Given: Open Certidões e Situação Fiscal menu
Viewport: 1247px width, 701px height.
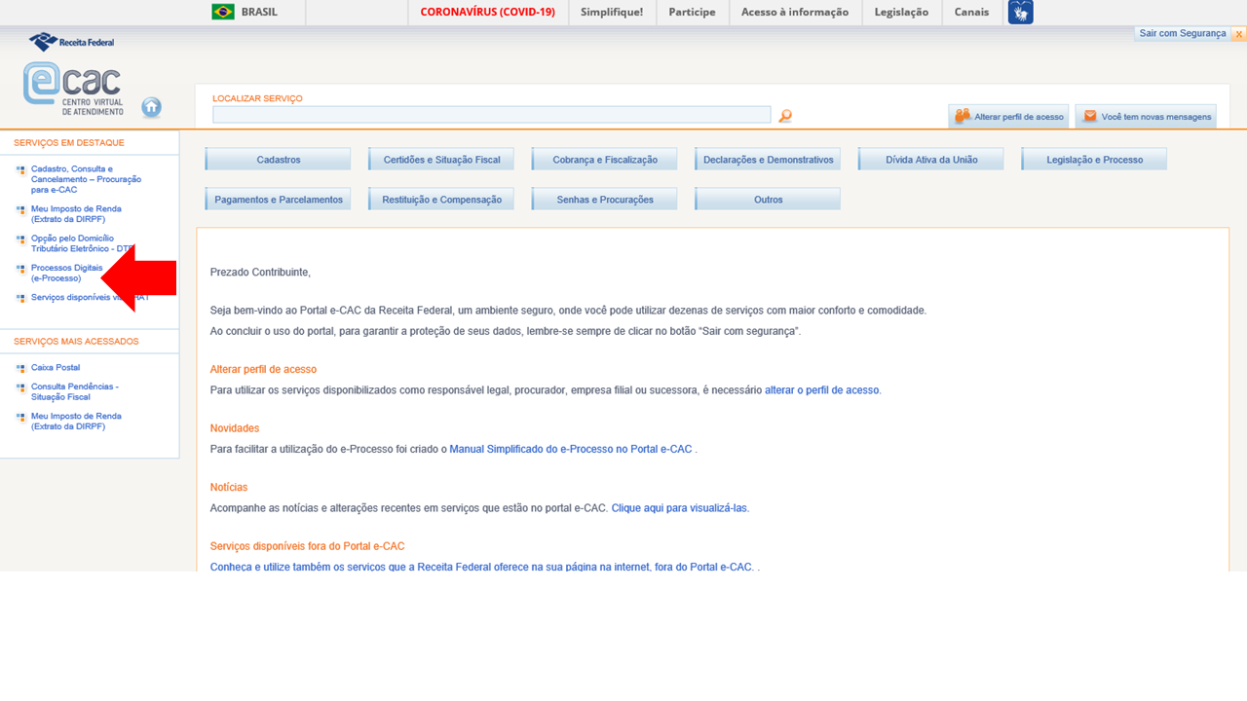Looking at the screenshot, I should click(x=441, y=160).
